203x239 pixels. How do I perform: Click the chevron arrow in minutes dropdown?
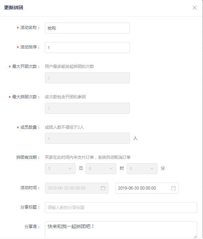coord(152,169)
